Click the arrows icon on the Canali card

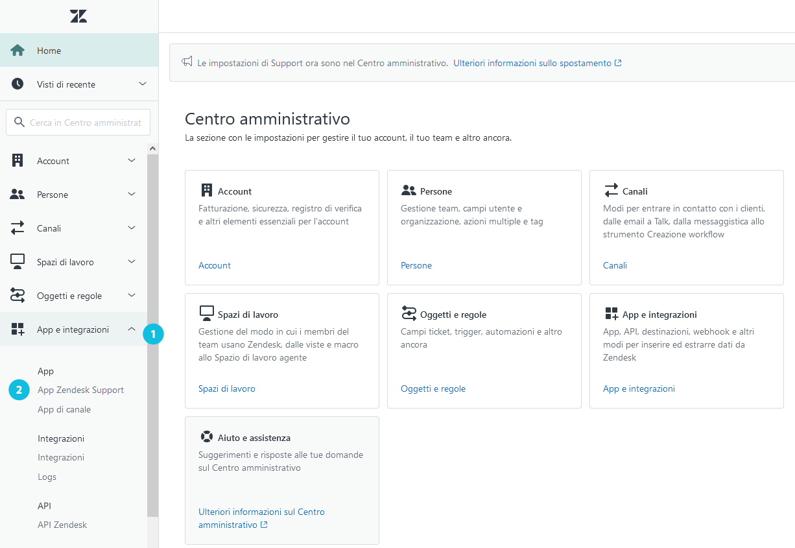[x=611, y=191]
